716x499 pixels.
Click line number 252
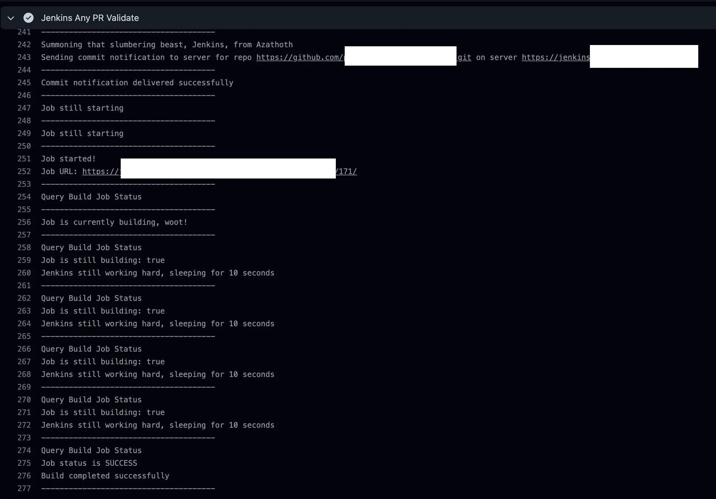point(24,172)
